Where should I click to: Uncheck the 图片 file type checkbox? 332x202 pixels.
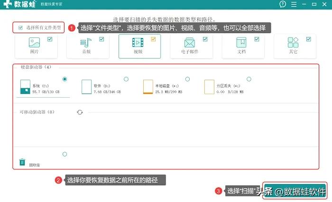click(x=49, y=39)
